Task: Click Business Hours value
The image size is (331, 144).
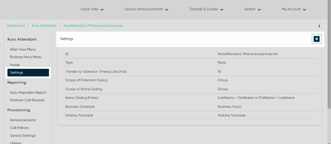Action: tap(229, 107)
